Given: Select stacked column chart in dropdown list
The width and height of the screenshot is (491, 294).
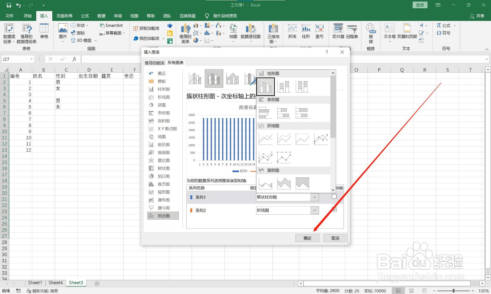Looking at the screenshot, I should (x=284, y=87).
